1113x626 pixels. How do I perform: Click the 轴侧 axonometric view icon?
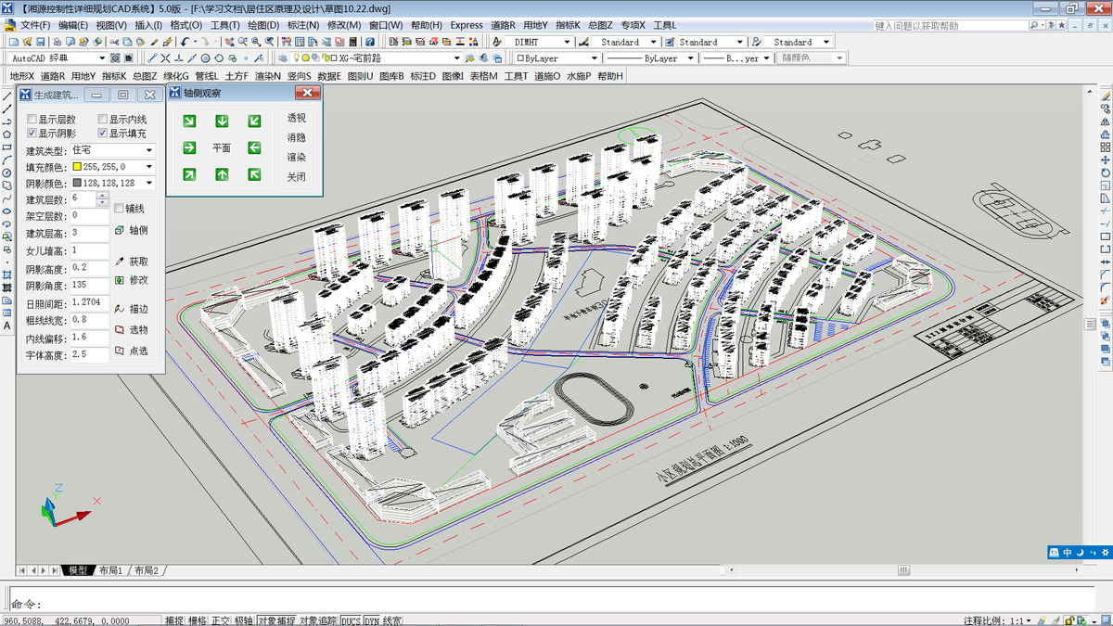coord(120,230)
